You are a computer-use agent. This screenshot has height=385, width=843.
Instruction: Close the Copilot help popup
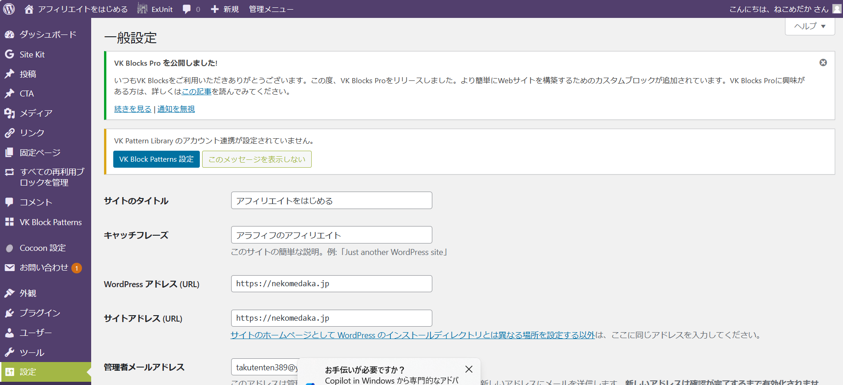point(469,369)
